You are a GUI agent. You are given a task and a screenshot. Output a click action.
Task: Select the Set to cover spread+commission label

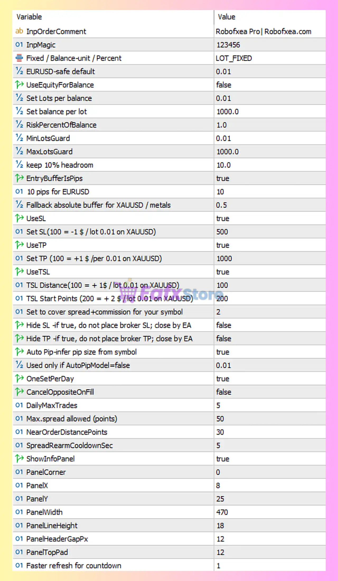104,312
